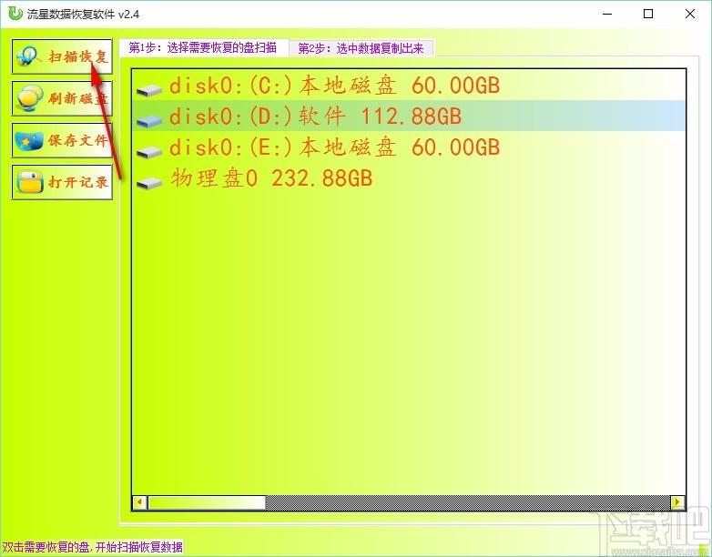
Task: Open tab 第2步：选中数据复制出来
Action: pyautogui.click(x=361, y=48)
